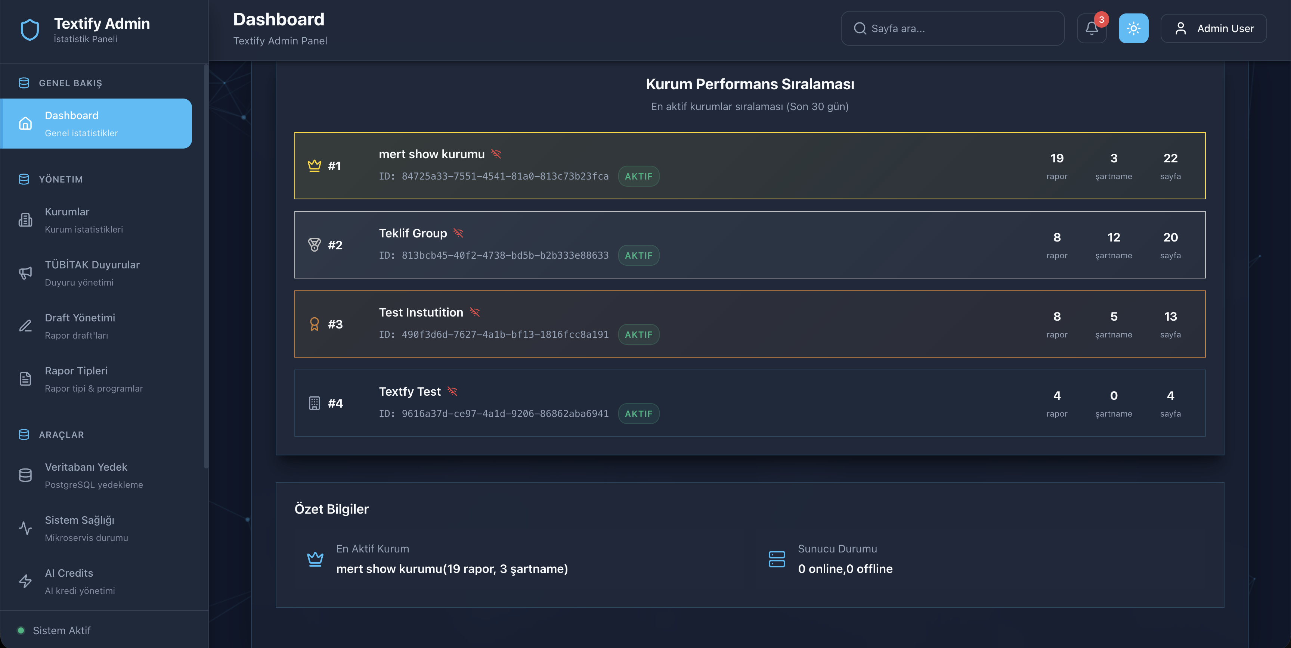Select the Dashboard sidebar item
Viewport: 1291px width, 648px height.
(x=97, y=124)
